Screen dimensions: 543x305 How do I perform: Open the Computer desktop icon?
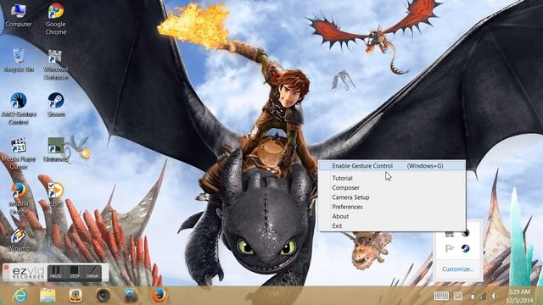tap(19, 15)
